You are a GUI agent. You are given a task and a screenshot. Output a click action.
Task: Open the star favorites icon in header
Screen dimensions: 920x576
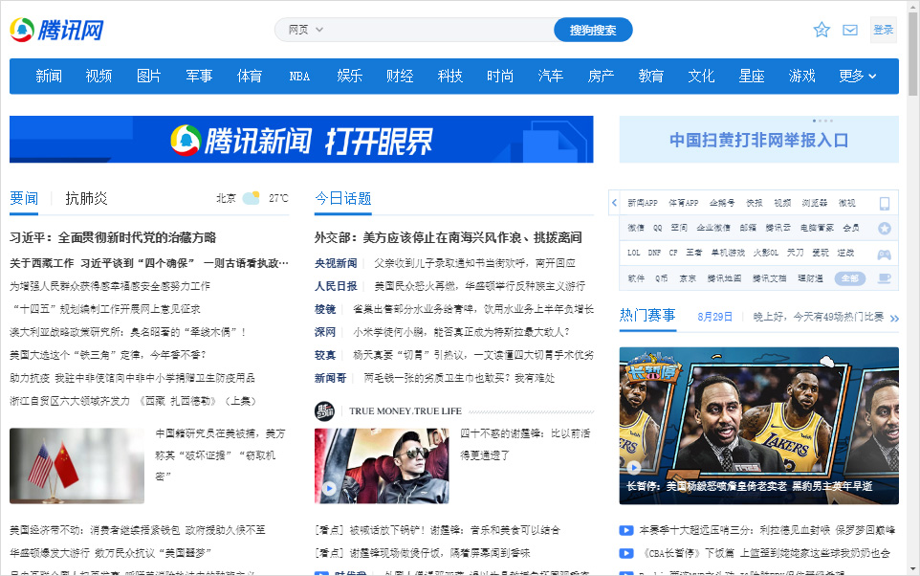(x=821, y=30)
